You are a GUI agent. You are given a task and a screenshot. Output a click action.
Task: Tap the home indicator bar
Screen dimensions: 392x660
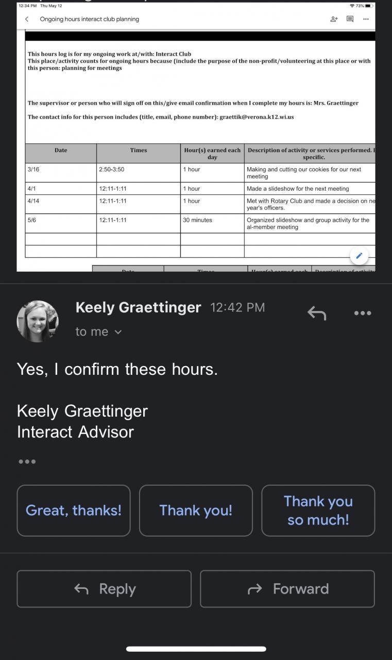[196, 649]
